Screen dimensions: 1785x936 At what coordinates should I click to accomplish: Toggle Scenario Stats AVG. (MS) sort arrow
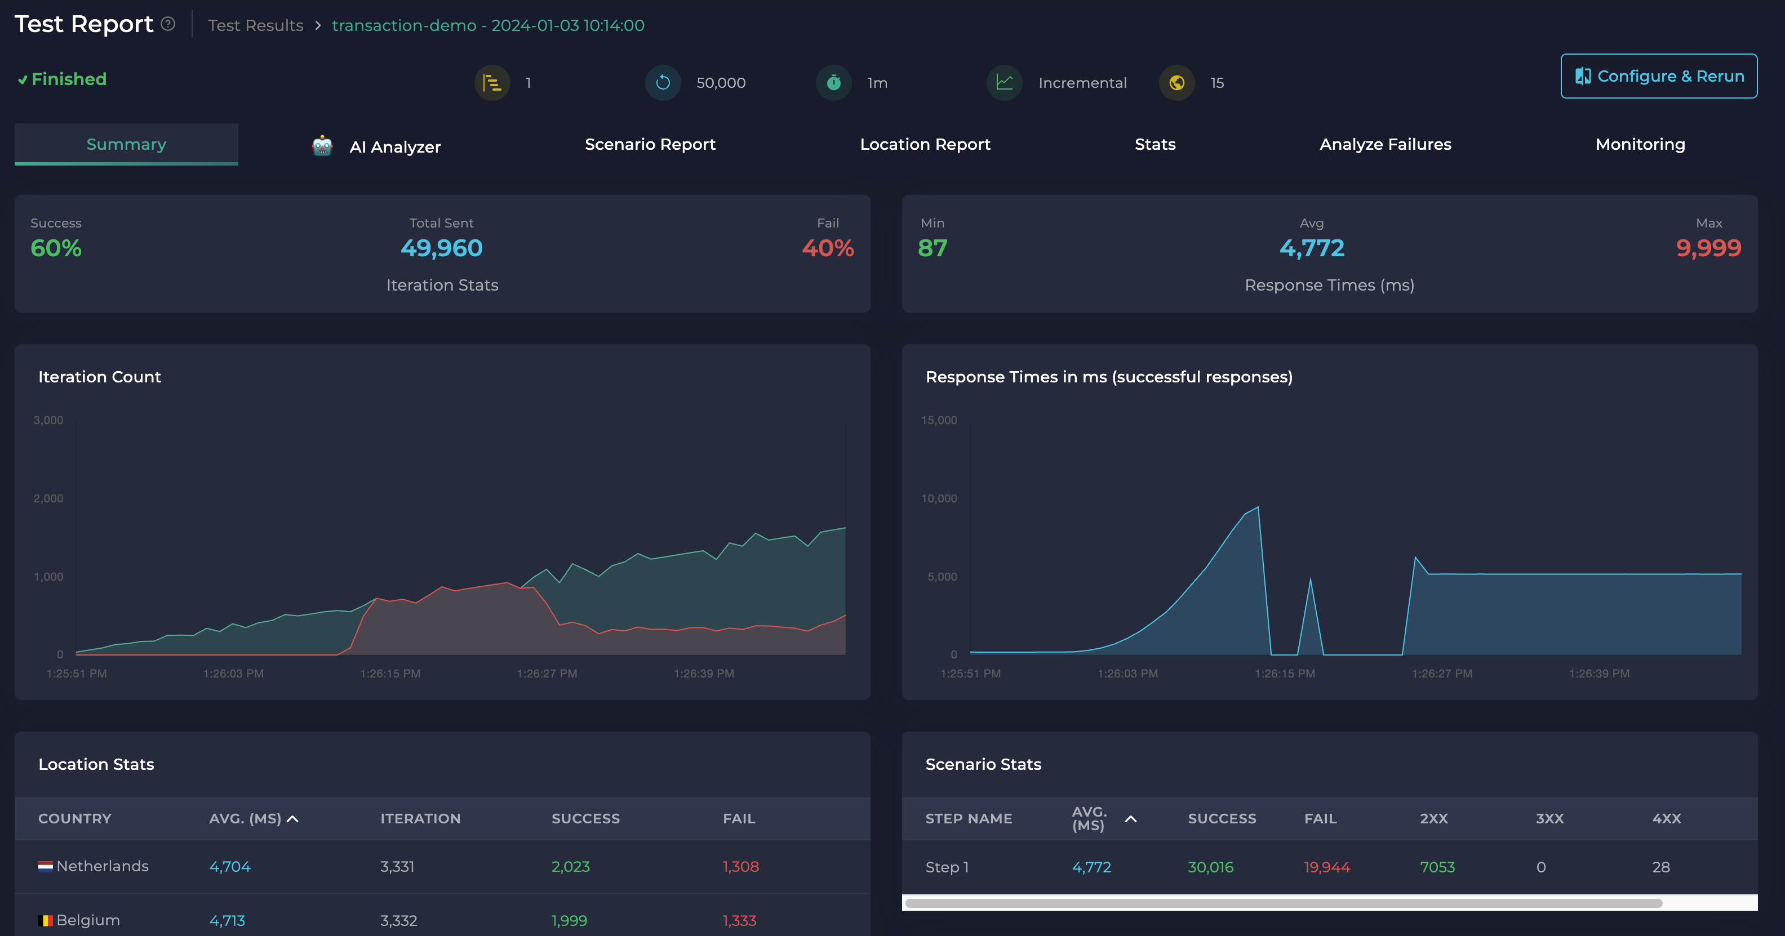tap(1130, 819)
